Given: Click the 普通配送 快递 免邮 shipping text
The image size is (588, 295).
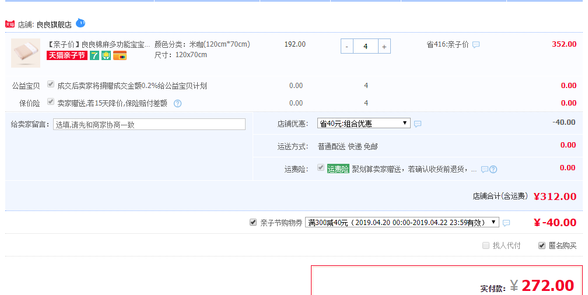Looking at the screenshot, I should (348, 146).
